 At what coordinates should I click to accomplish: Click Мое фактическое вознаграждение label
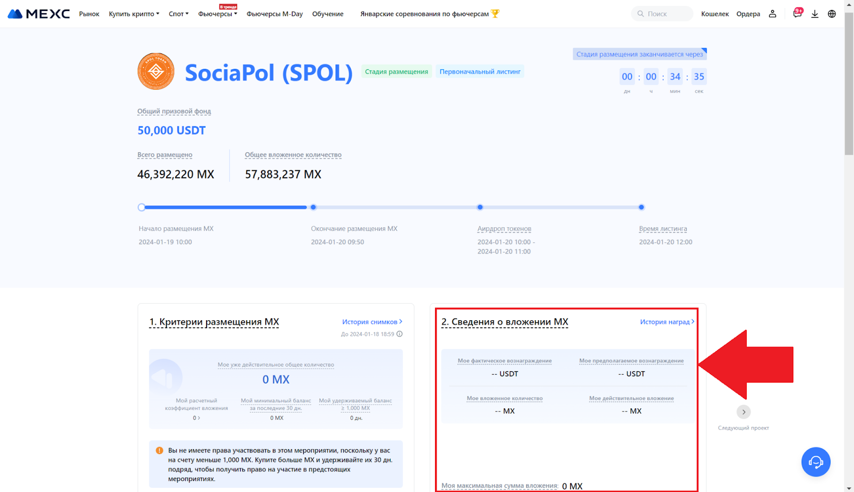(x=504, y=361)
